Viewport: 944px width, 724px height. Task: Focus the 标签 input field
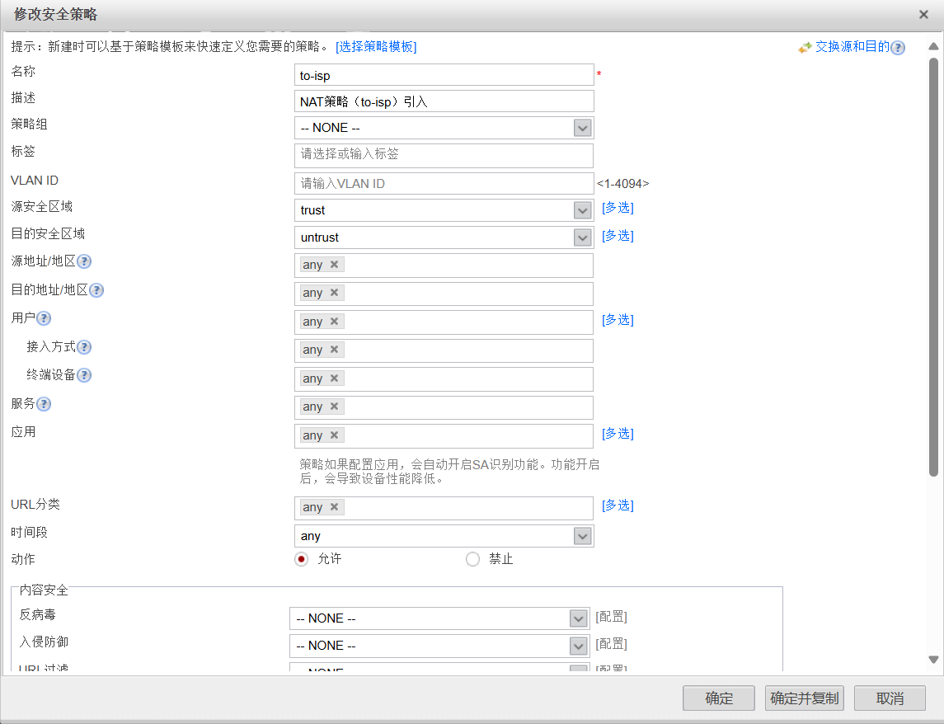(444, 155)
